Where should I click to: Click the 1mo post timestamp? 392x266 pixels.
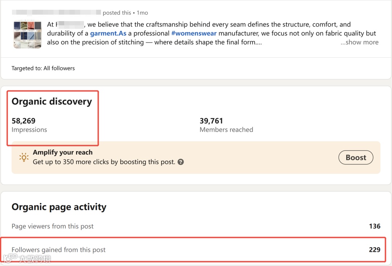pyautogui.click(x=142, y=13)
